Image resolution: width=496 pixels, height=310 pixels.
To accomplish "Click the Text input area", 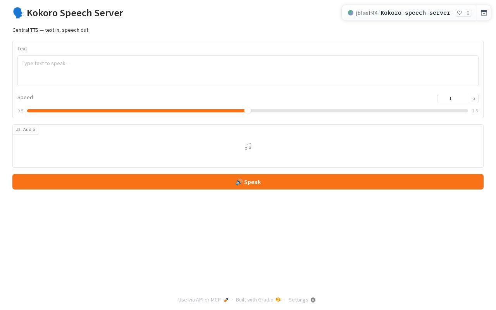I will (248, 71).
